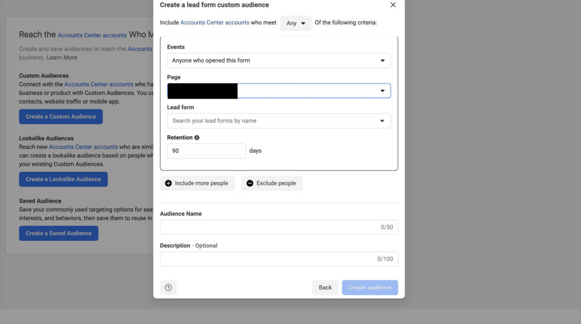Follow the Accounts Center accounts link in the dialog

coord(214,23)
